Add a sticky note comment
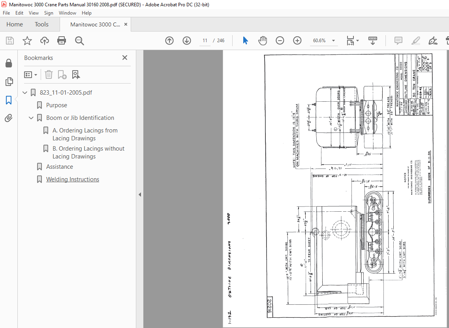 click(398, 41)
